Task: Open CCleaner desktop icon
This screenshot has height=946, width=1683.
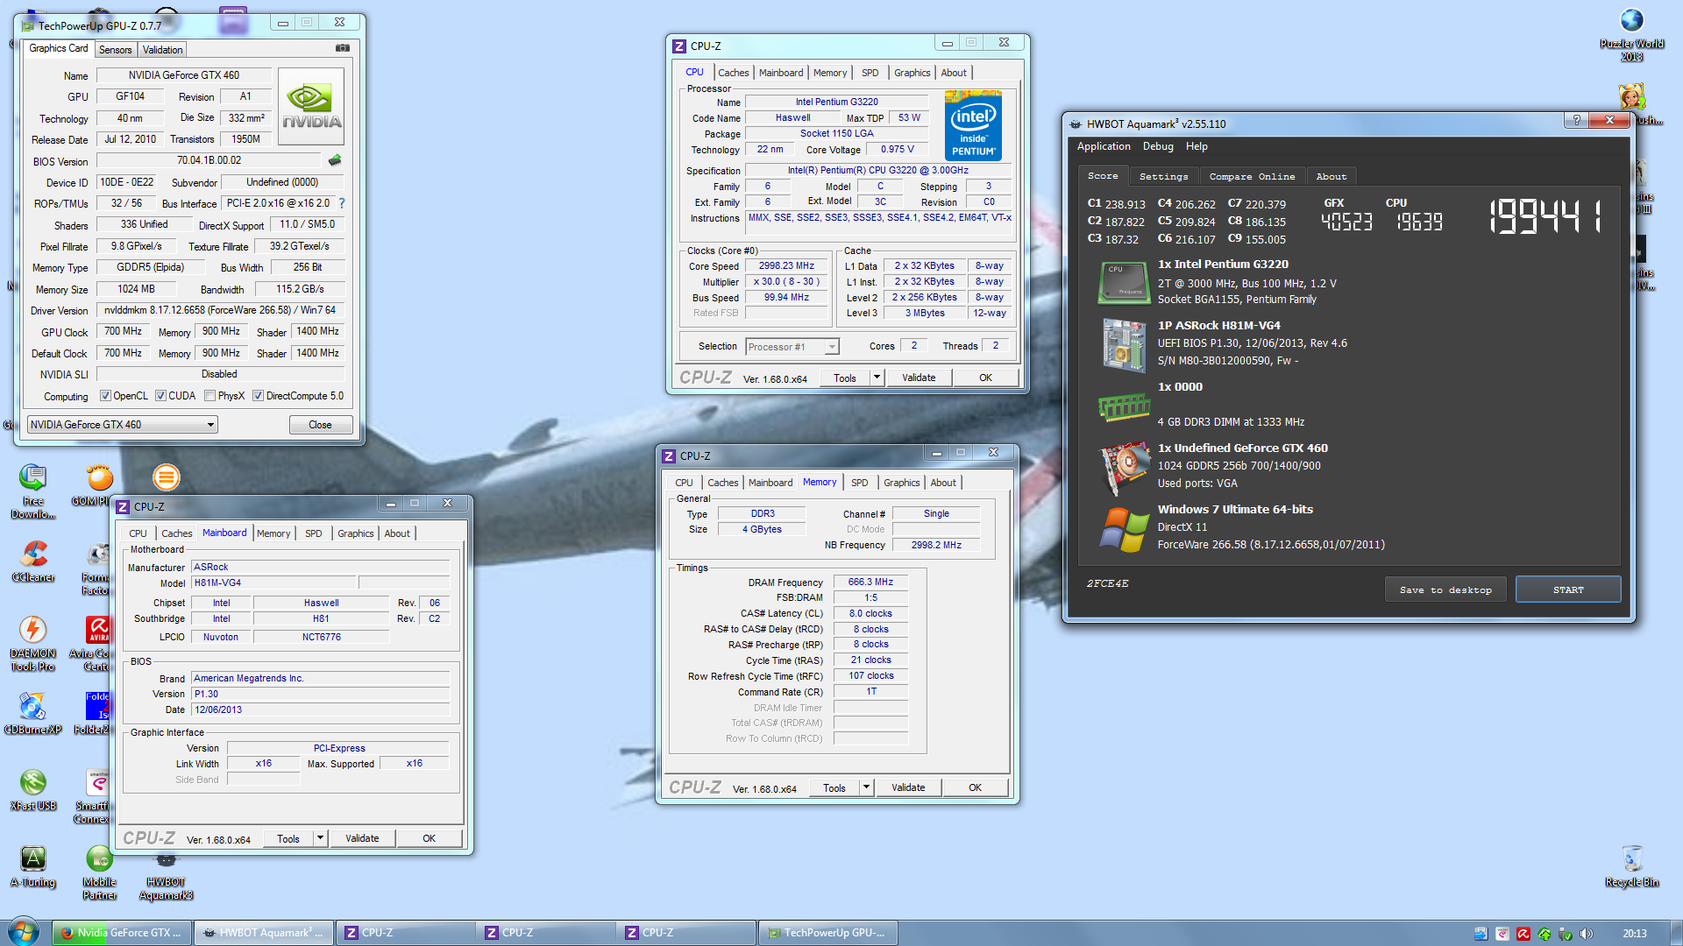Action: 33,561
